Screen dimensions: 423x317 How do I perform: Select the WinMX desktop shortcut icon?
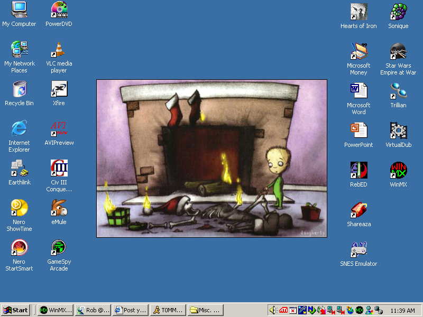399,170
